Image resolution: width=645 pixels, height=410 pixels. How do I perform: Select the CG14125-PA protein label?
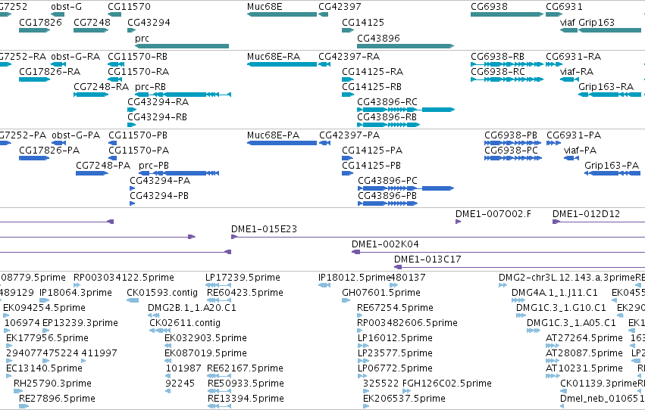[x=372, y=151]
